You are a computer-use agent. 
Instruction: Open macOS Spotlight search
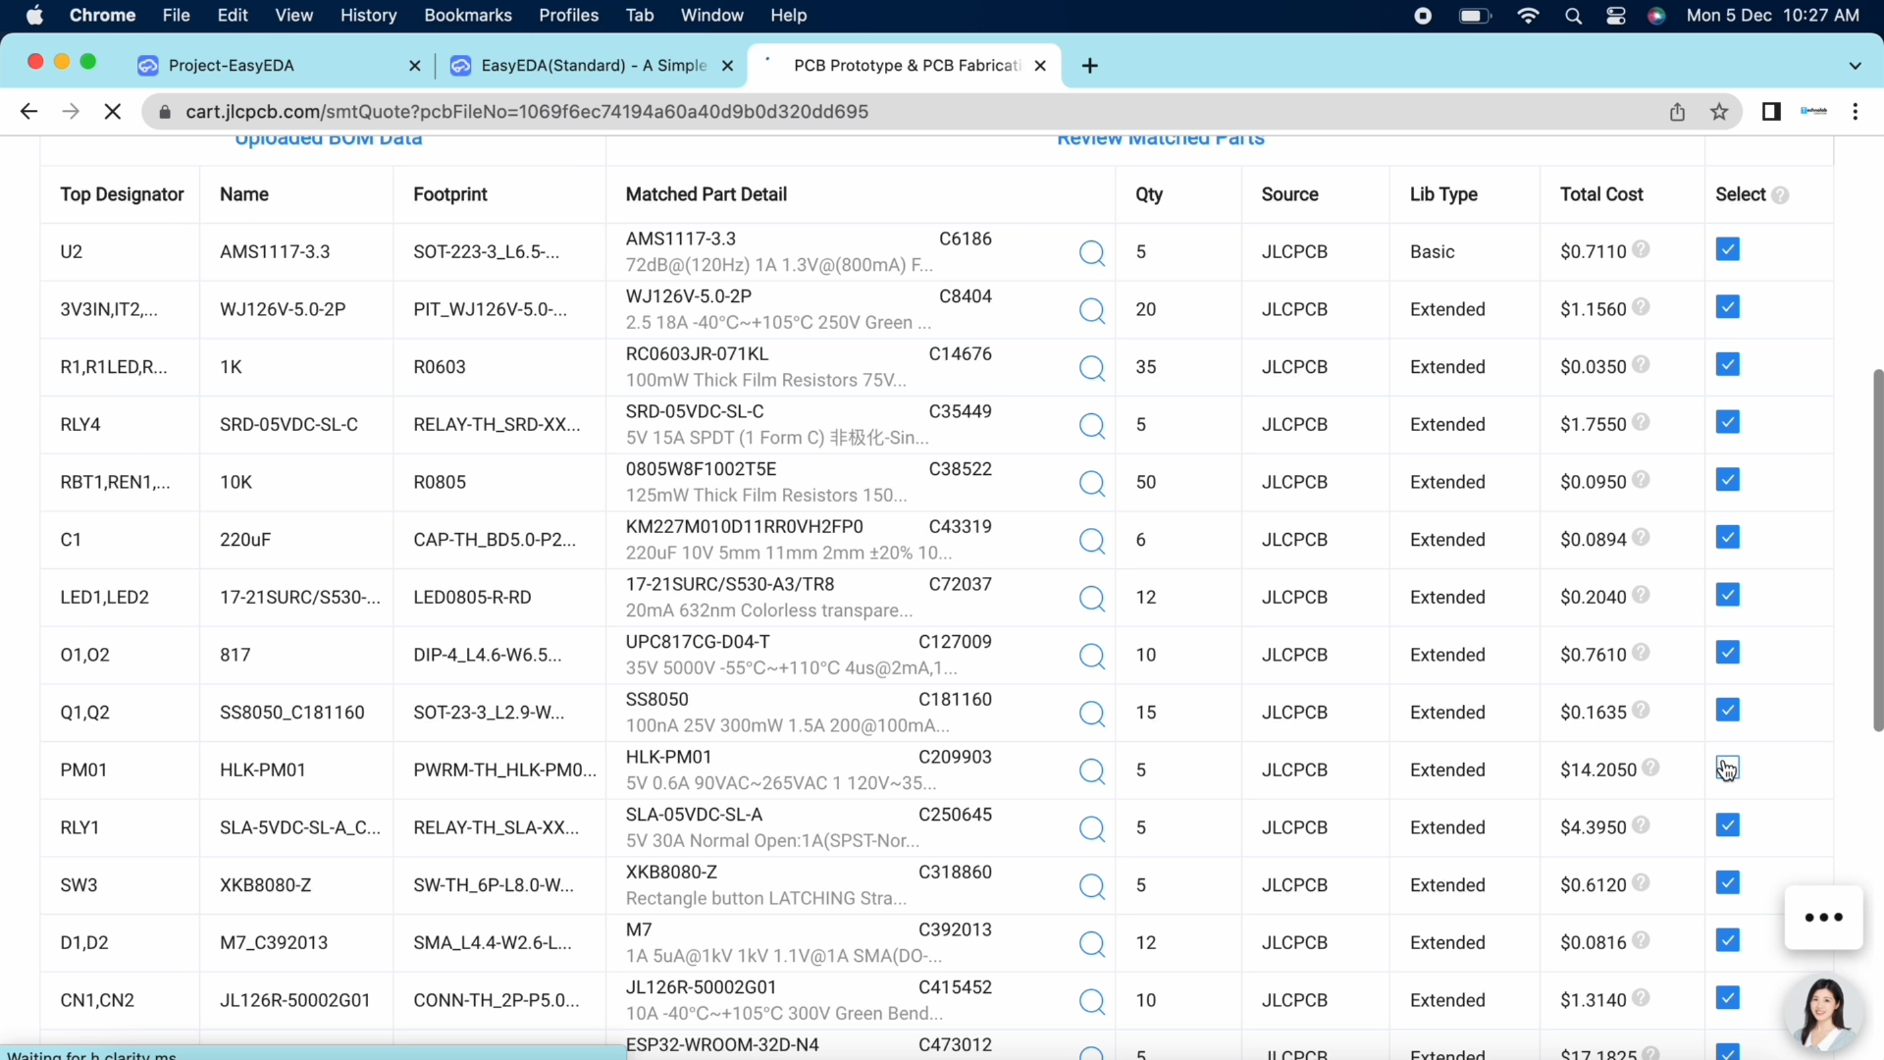click(1573, 16)
